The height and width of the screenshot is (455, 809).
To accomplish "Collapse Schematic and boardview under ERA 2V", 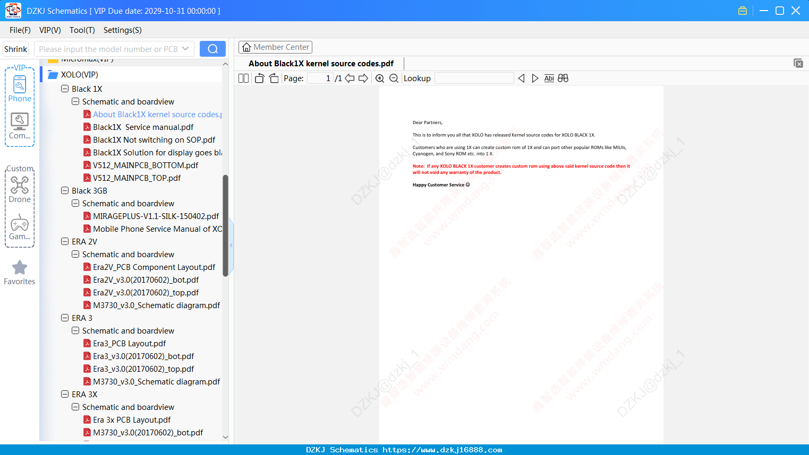I will (75, 255).
